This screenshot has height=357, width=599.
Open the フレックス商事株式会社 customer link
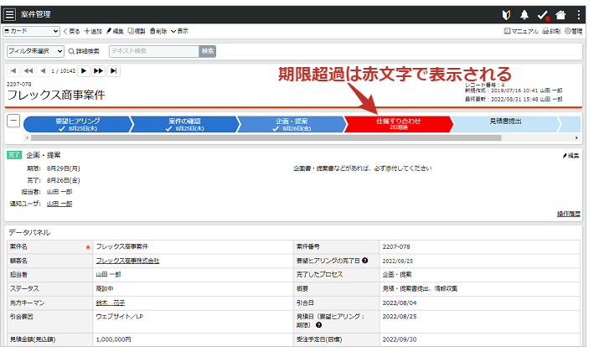pyautogui.click(x=127, y=261)
